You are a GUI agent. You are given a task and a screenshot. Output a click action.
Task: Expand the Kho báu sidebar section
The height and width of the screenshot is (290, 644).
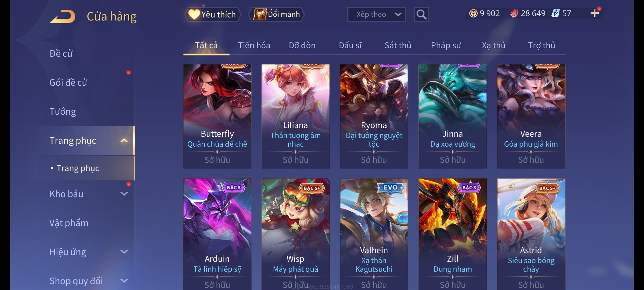pyautogui.click(x=124, y=194)
